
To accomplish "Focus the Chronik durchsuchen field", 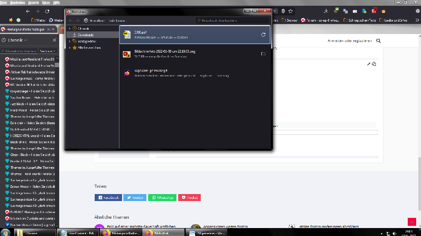I will (19, 51).
